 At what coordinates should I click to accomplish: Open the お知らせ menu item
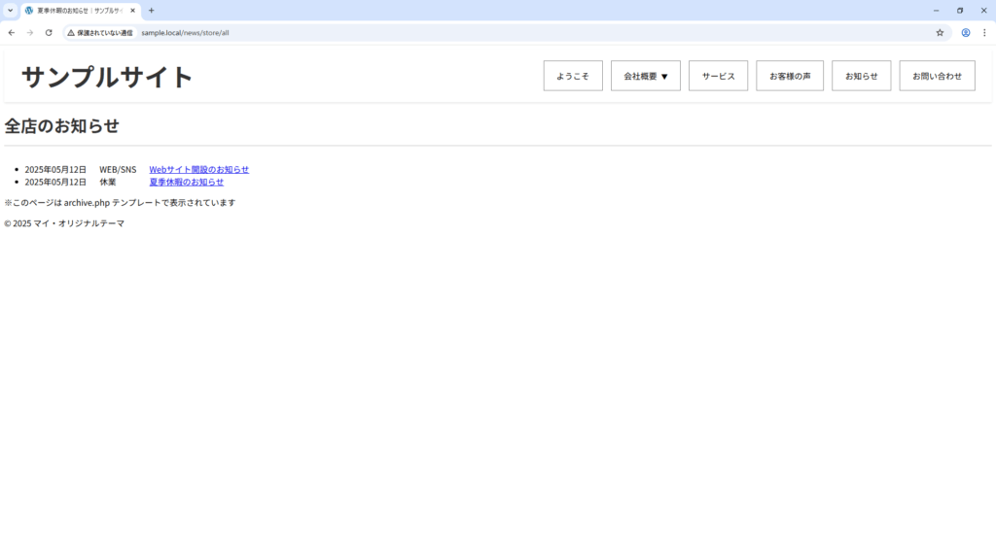pyautogui.click(x=862, y=76)
